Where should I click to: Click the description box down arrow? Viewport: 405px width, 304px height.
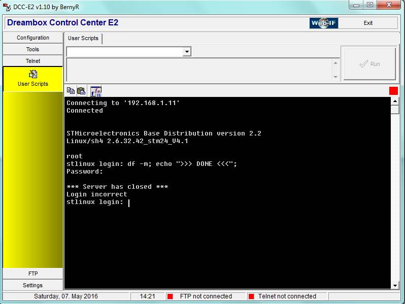point(335,77)
